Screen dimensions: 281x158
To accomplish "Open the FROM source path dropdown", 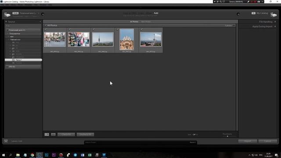I will (28, 13).
